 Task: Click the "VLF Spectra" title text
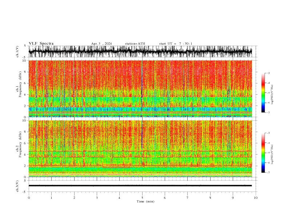pos(41,44)
